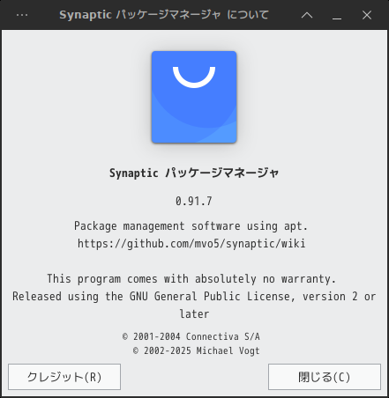The height and width of the screenshot is (398, 389).
Task: Click the version number 0.91.7
Action: 194,202
